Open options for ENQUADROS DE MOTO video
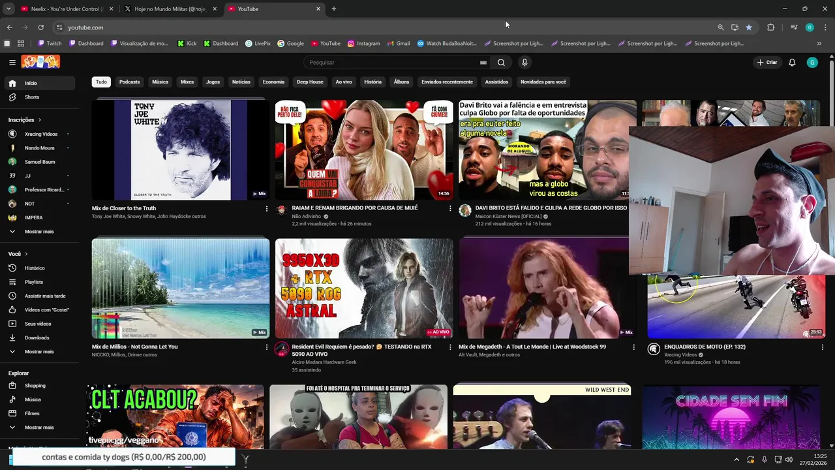Screen dimensions: 835x470 (822, 347)
